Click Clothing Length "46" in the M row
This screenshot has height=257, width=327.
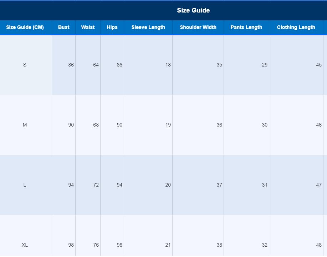pyautogui.click(x=319, y=125)
